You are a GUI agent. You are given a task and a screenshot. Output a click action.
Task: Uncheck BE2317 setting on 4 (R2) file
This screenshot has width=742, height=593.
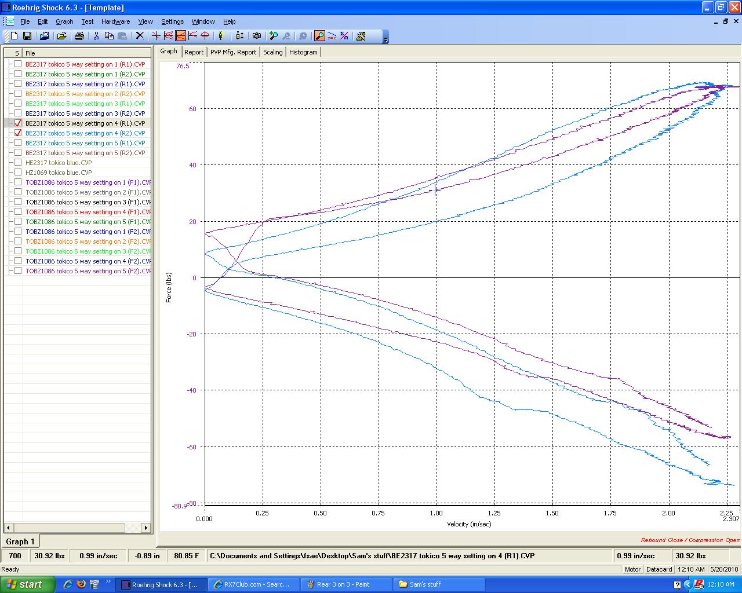pos(18,133)
